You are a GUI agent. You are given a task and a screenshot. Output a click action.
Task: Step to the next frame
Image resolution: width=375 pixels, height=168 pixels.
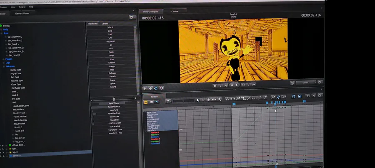click(243, 85)
